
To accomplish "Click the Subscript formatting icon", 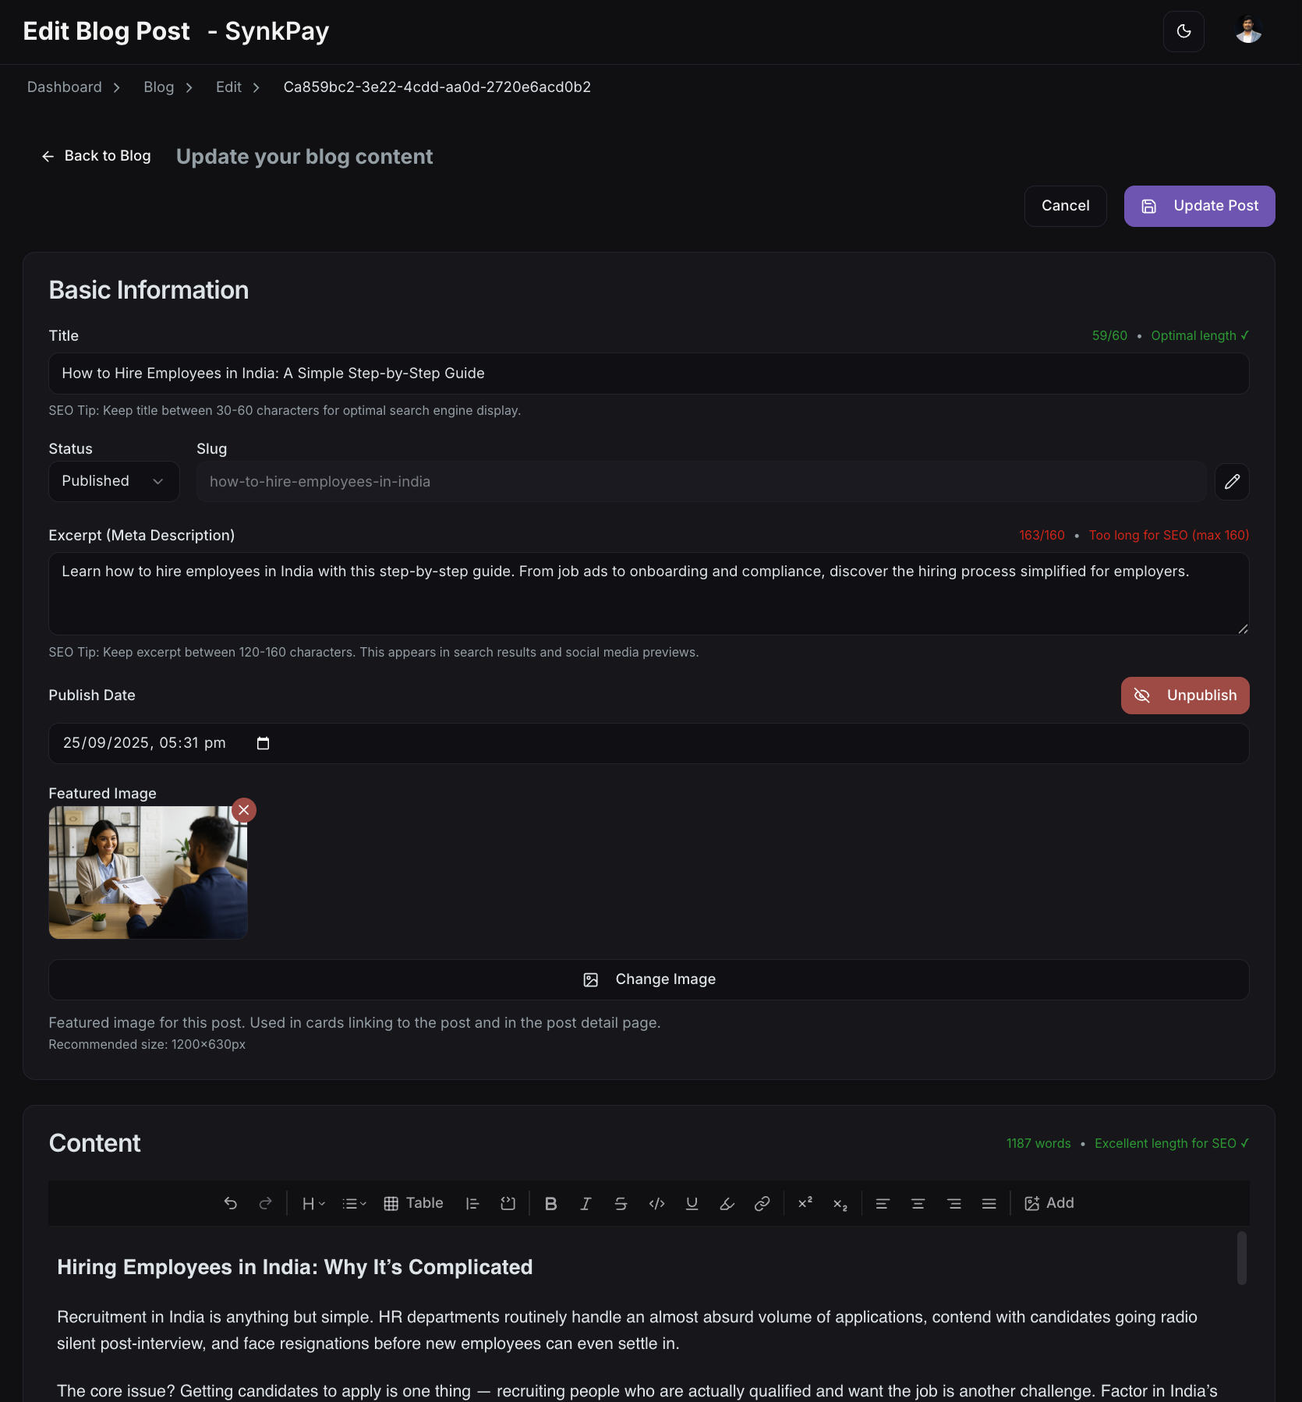I will coord(840,1203).
